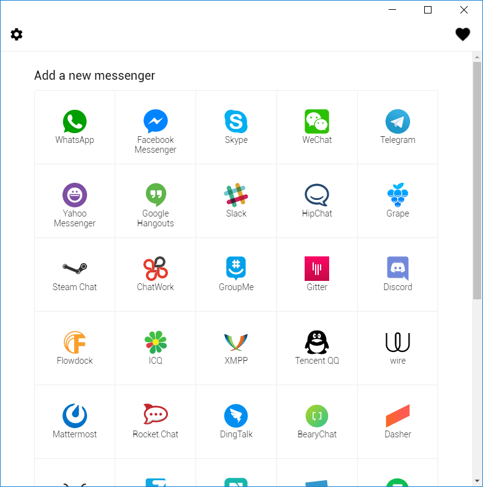Viewport: 483px width, 487px height.
Task: Pick the ChatWork icon
Action: coord(156,269)
